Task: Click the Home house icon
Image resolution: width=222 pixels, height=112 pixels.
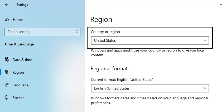Action: (7, 20)
